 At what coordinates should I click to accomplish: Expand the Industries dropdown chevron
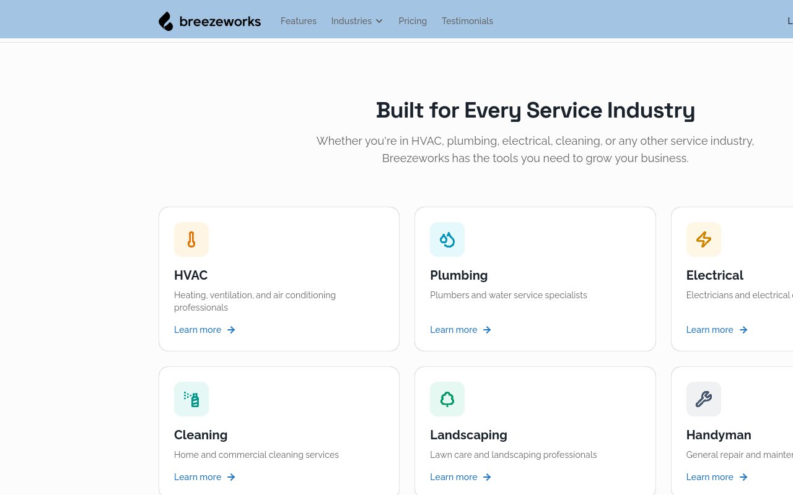[x=379, y=21]
